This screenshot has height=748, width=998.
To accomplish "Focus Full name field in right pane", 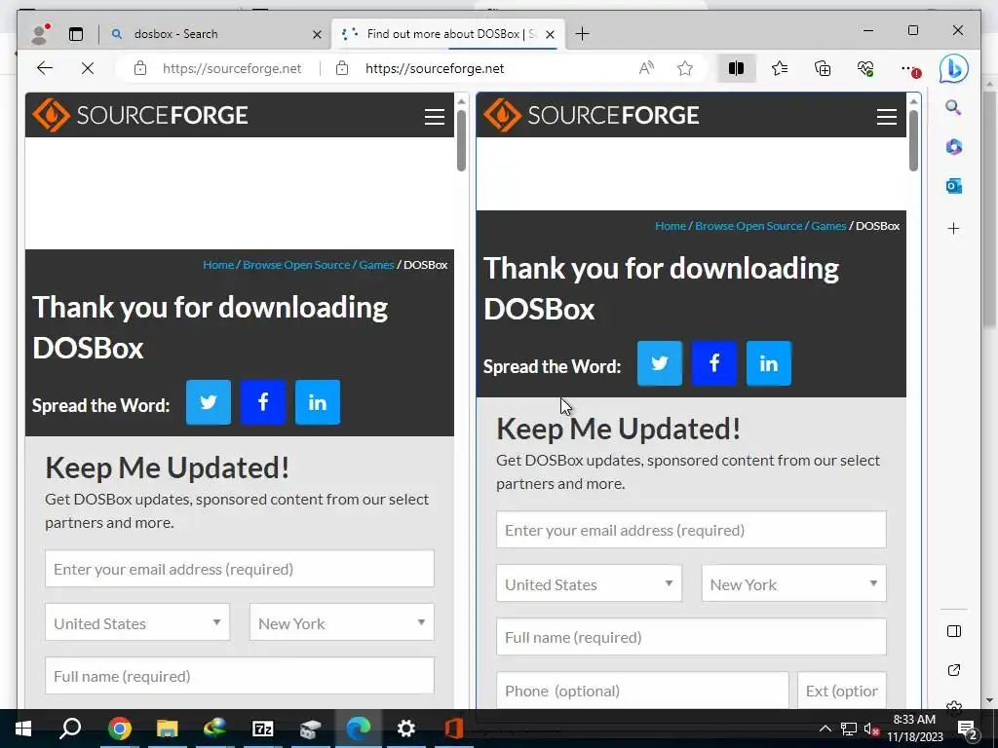I will [x=691, y=637].
